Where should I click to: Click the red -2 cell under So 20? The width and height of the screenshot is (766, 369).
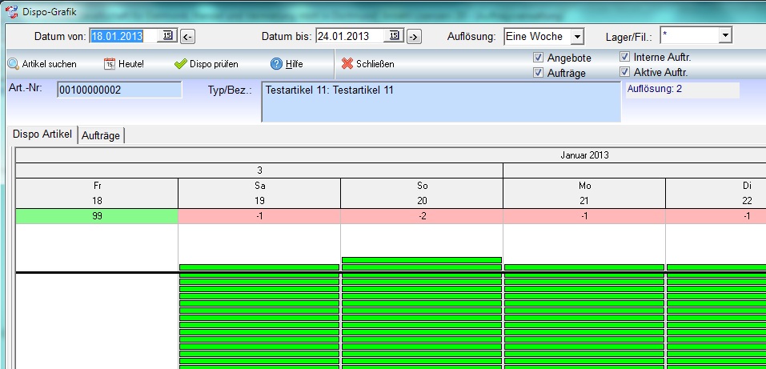(x=422, y=216)
